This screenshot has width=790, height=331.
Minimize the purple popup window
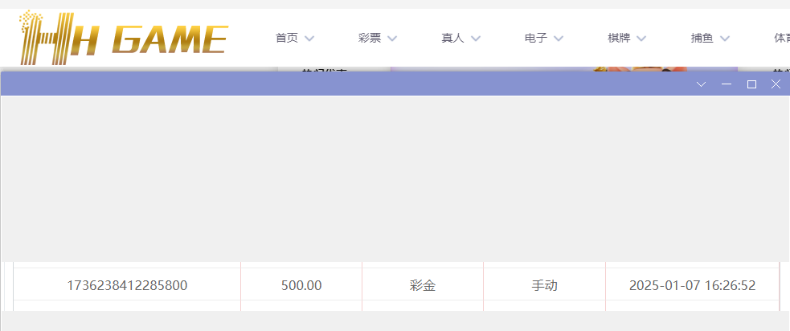pos(727,84)
